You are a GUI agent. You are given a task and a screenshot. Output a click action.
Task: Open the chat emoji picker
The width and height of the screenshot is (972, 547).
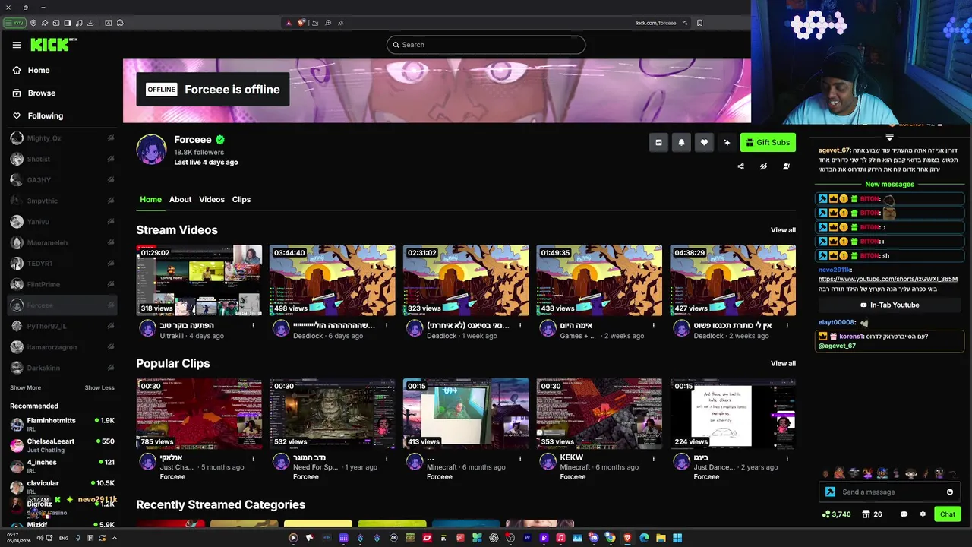(950, 492)
